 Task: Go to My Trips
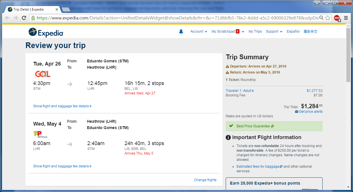[255, 31]
